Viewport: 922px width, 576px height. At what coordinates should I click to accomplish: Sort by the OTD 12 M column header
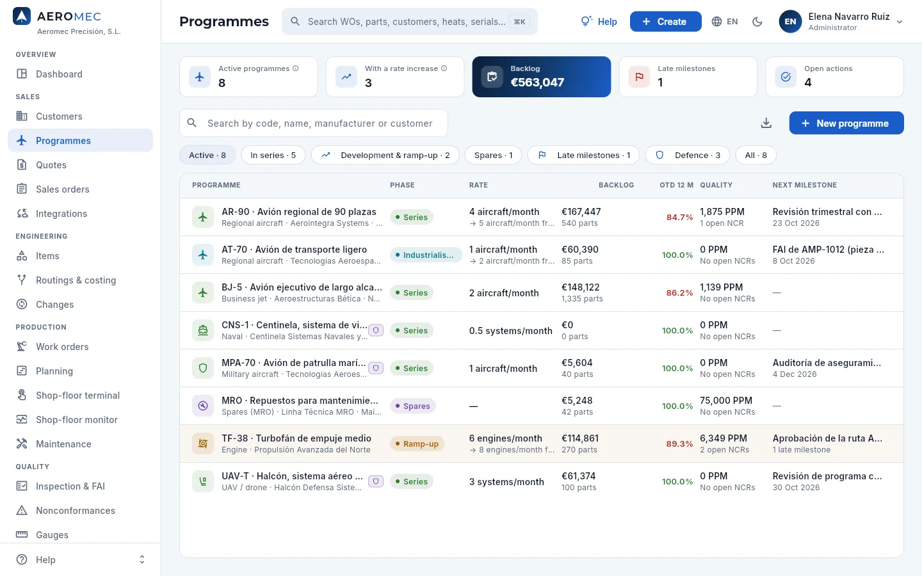click(676, 185)
